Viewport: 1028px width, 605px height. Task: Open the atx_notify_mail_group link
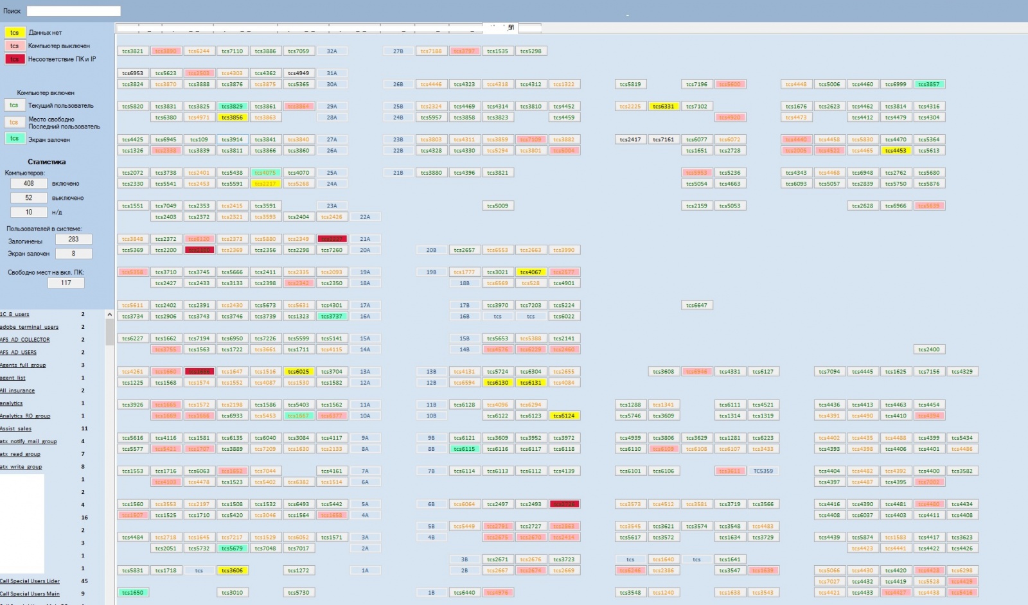pyautogui.click(x=29, y=442)
